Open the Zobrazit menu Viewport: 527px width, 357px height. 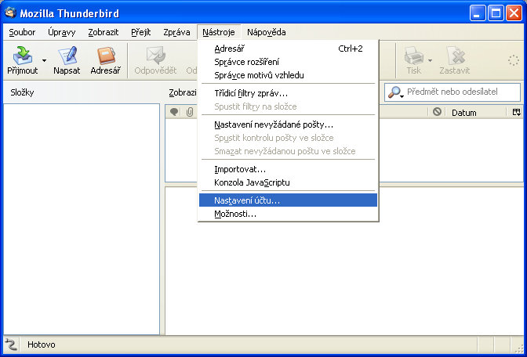click(104, 32)
